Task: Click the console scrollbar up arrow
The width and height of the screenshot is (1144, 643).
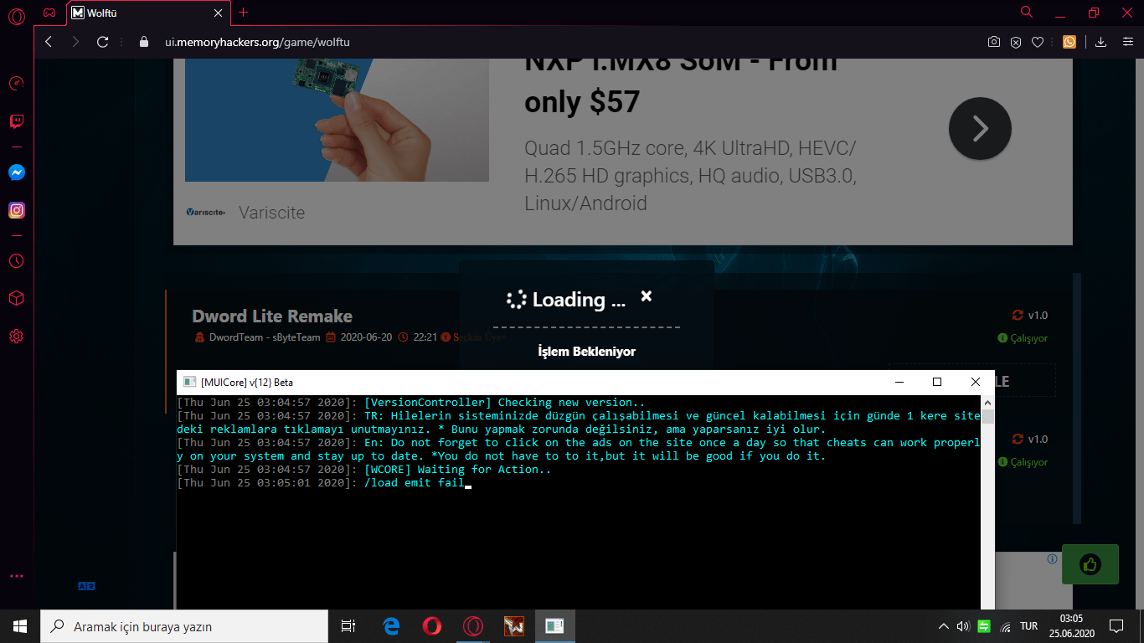Action: [x=988, y=403]
